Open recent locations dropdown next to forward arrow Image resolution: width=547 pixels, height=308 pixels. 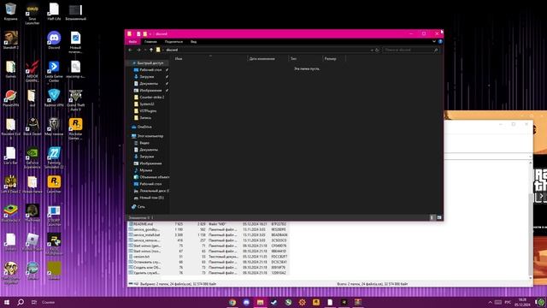(x=145, y=50)
